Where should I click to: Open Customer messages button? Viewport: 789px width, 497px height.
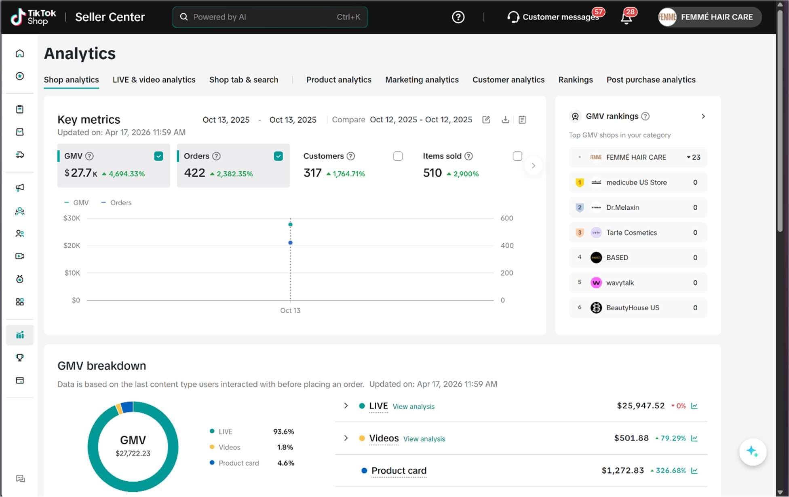553,17
